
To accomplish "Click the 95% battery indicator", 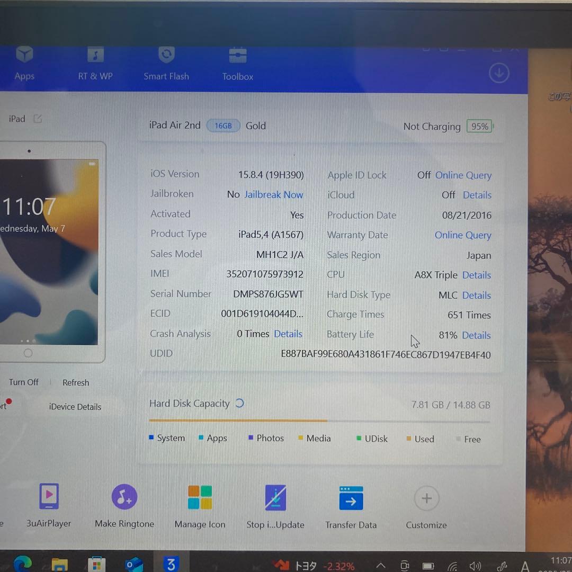I will tap(479, 126).
